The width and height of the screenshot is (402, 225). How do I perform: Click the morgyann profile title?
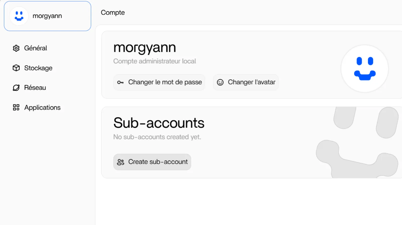(x=144, y=48)
